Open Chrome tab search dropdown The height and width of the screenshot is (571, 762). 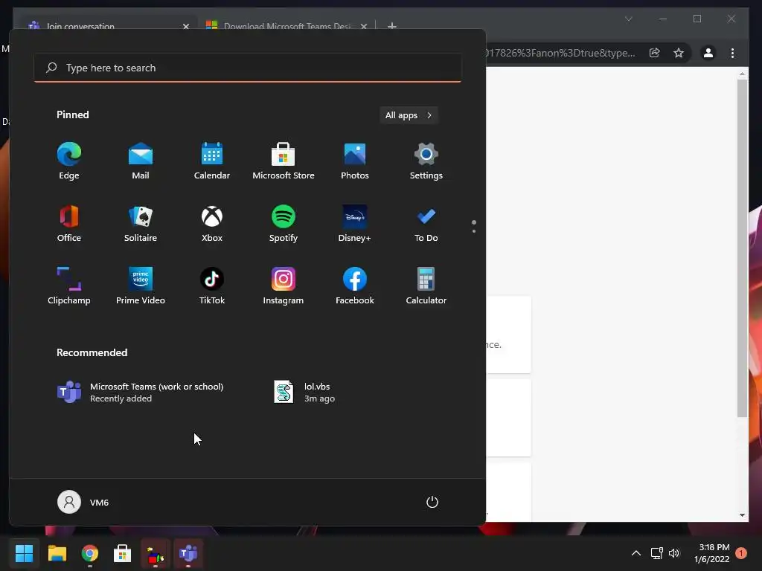(628, 19)
